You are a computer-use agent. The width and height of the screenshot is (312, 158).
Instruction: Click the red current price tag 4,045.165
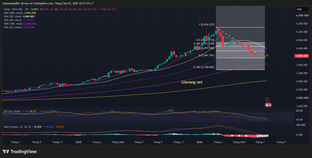302,56
